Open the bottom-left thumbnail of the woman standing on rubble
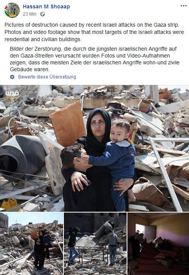Screen dimensions: 189x275 coord(32,244)
